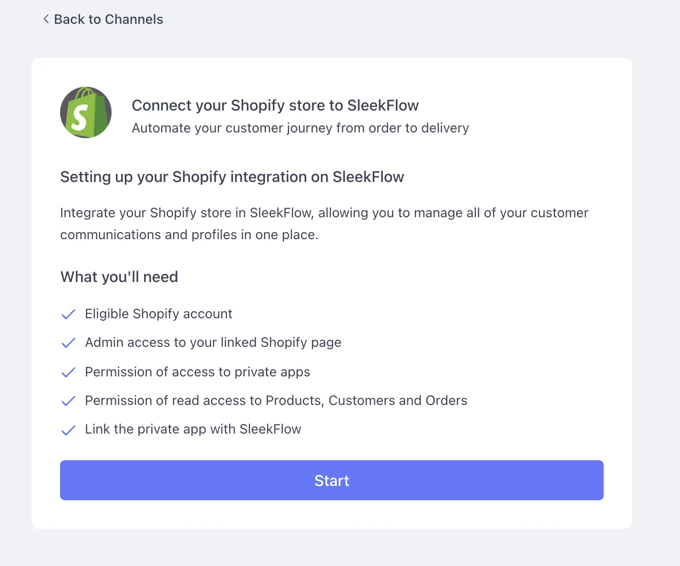Screen dimensions: 680x566
Task: Click the checkmark beside Link the private app
Action: click(x=68, y=429)
